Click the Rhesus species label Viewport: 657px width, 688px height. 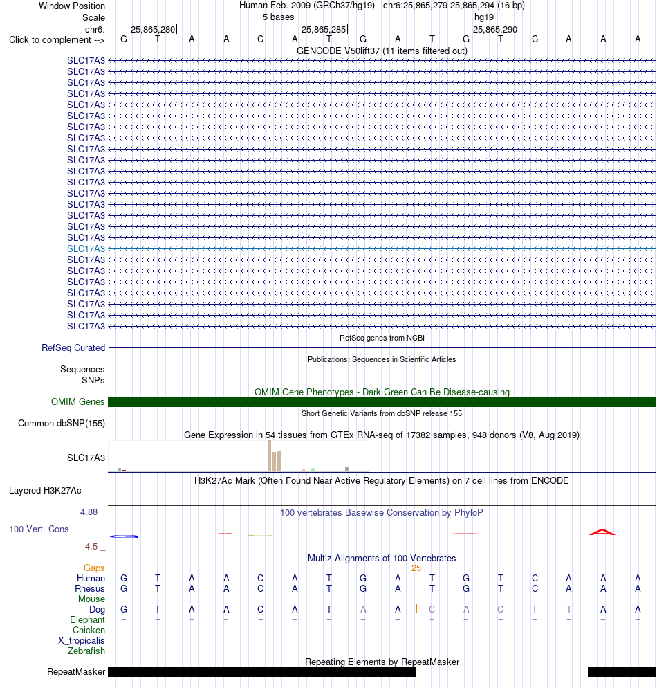[90, 589]
